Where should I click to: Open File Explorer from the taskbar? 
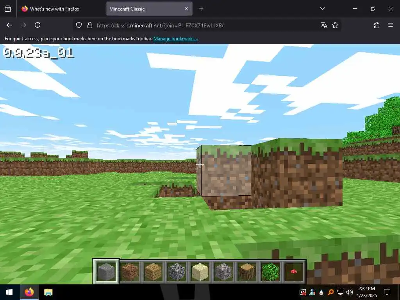48,292
